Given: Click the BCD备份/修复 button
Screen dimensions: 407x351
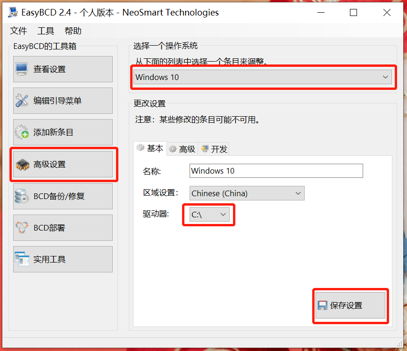Looking at the screenshot, I should click(63, 196).
